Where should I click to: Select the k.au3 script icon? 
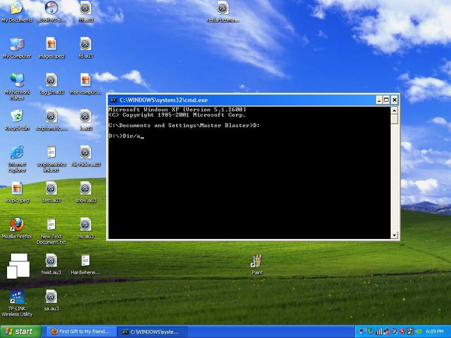click(x=86, y=120)
